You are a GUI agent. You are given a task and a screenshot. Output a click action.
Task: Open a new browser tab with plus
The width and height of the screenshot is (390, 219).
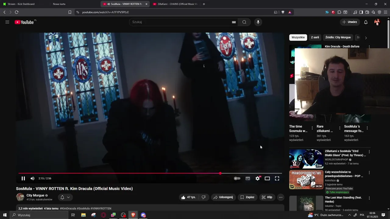pos(204,4)
